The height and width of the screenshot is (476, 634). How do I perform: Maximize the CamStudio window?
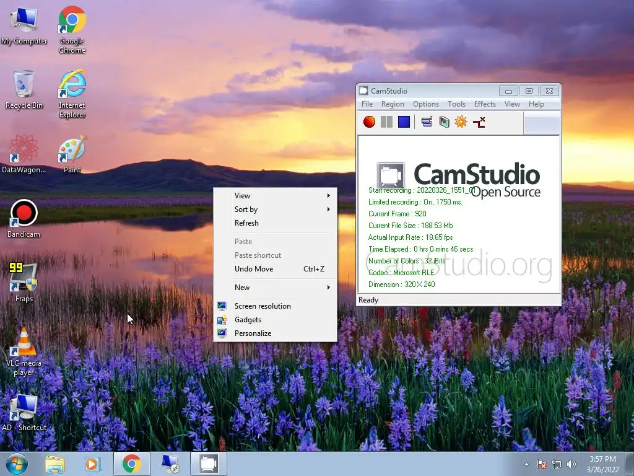[x=529, y=91]
